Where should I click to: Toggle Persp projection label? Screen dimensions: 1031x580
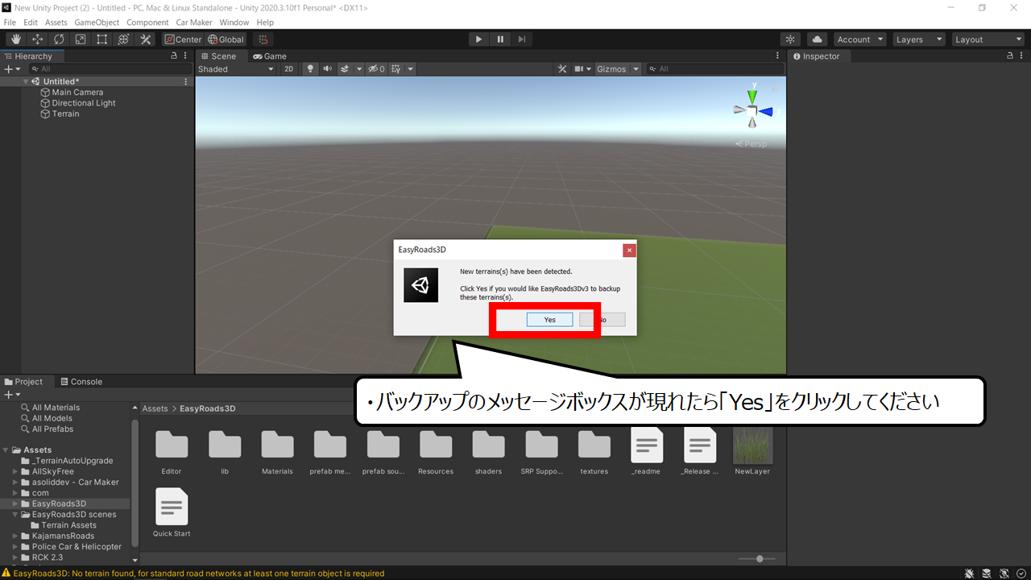click(752, 144)
